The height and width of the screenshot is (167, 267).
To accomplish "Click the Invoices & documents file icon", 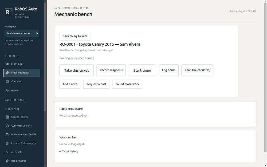I will point(7,143).
